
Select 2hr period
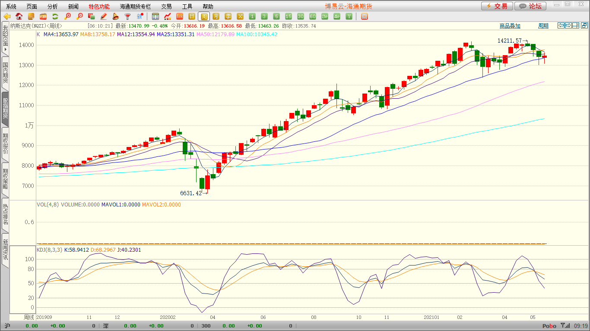coord(325,16)
